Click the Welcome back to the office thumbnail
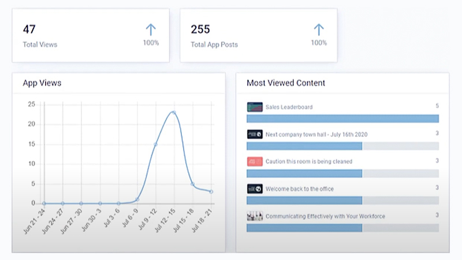 (x=255, y=189)
